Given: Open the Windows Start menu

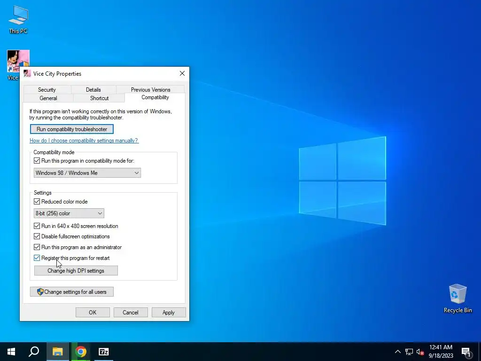Looking at the screenshot, I should (11, 352).
